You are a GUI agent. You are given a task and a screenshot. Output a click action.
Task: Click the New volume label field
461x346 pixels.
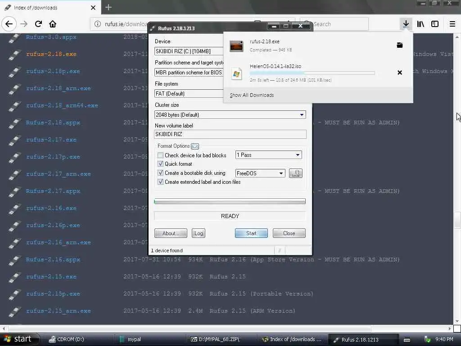(x=230, y=134)
